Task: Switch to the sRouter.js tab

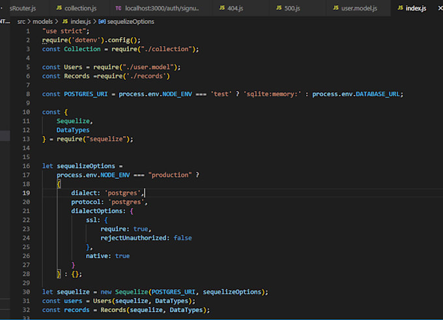Action: (x=23, y=8)
